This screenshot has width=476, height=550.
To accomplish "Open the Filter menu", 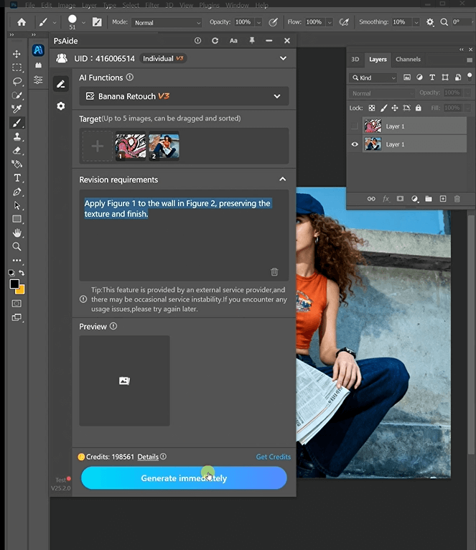I will (151, 5).
